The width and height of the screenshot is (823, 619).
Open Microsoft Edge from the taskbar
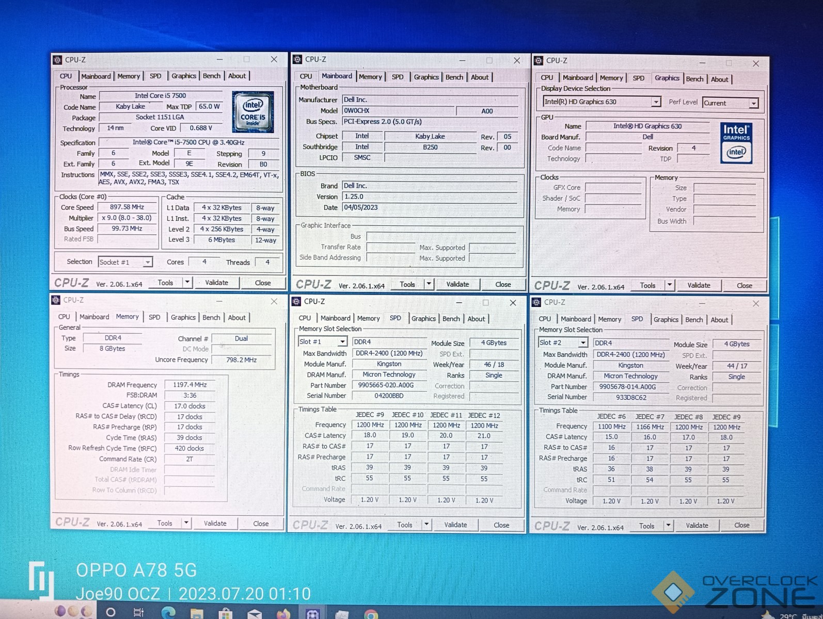tap(168, 613)
